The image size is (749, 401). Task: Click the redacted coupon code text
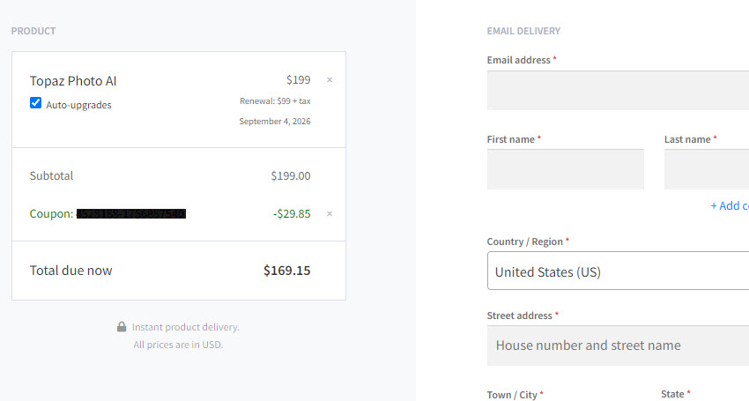tap(131, 213)
